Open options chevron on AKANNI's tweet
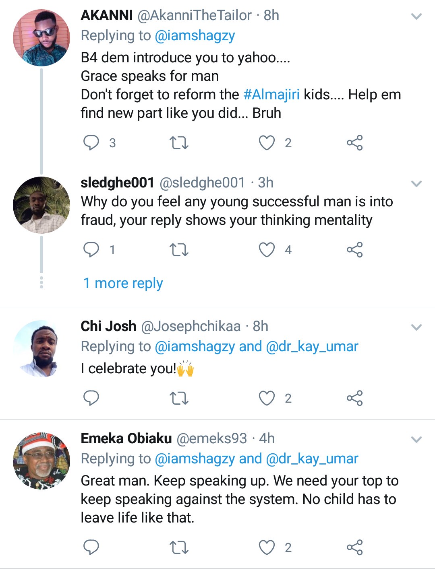 tap(416, 16)
